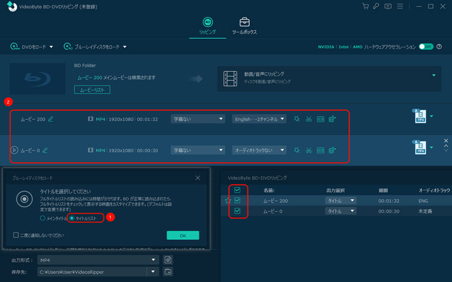The width and height of the screenshot is (452, 282).
Task: Open the feedback chat icon
Action: coord(388,6)
